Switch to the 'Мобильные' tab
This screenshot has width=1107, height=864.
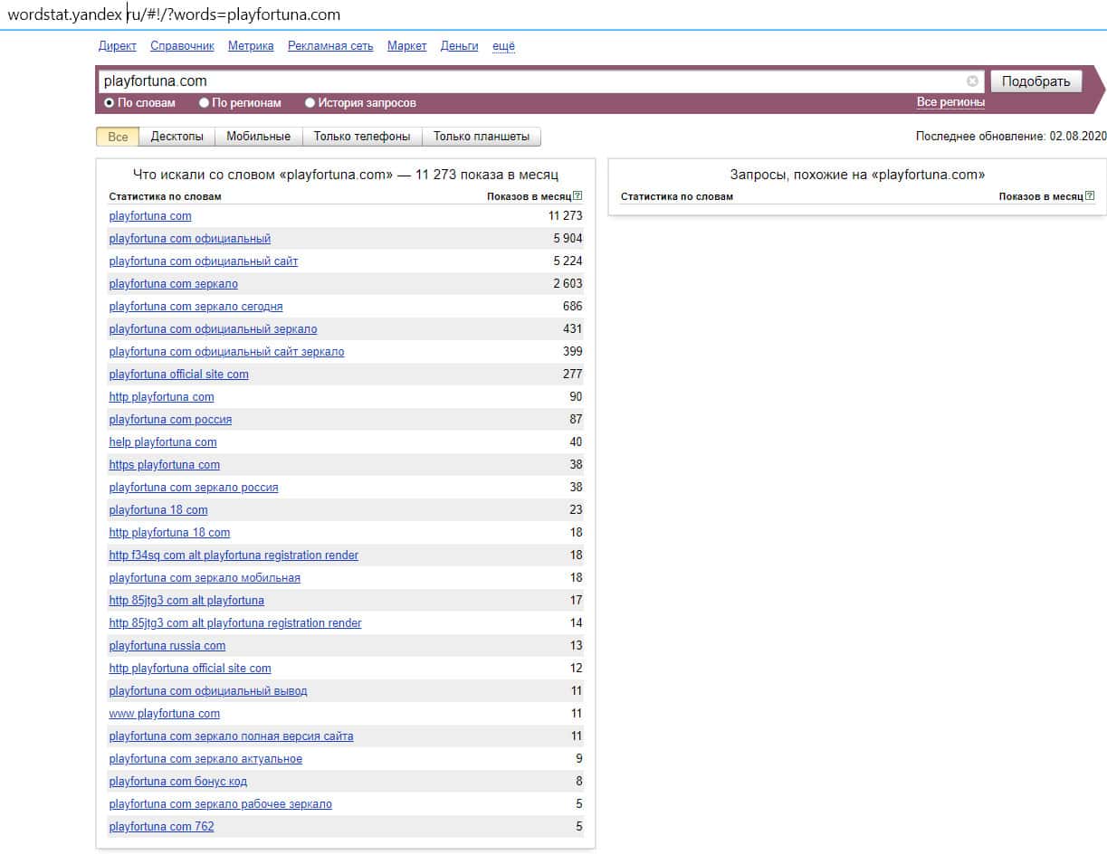[258, 137]
